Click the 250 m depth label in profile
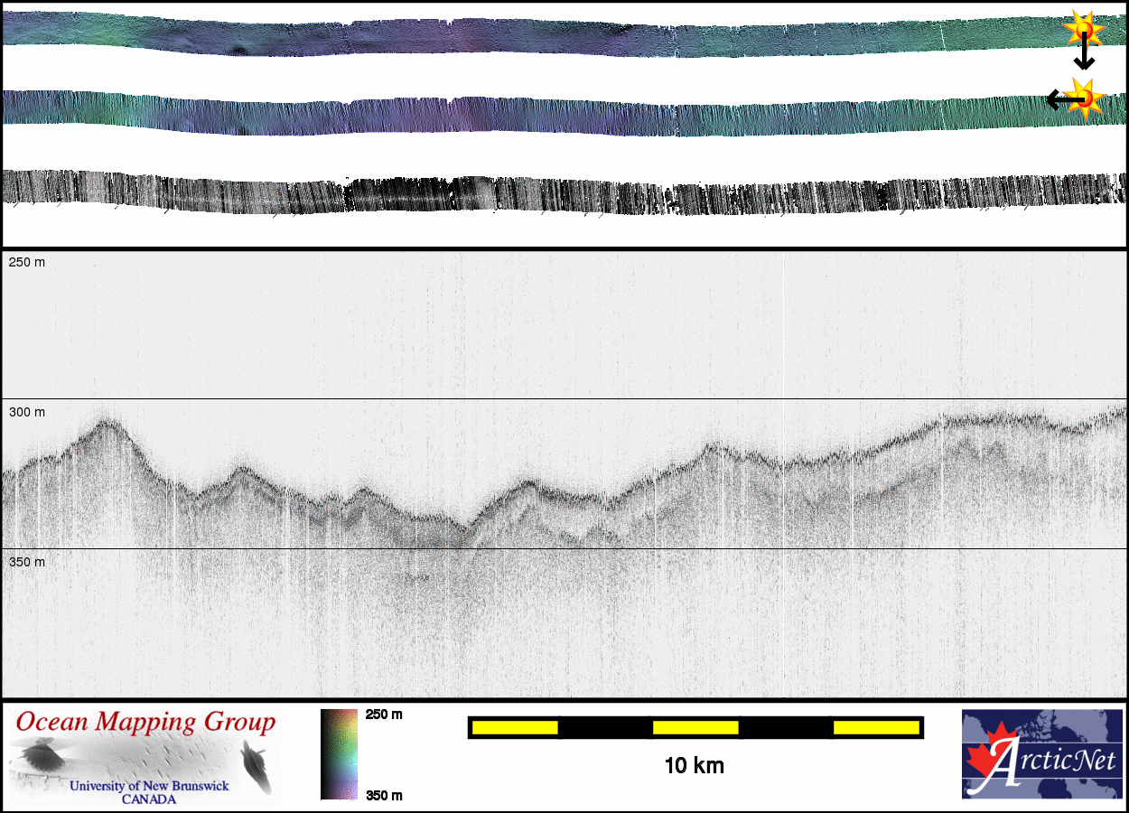This screenshot has width=1129, height=813. point(27,262)
